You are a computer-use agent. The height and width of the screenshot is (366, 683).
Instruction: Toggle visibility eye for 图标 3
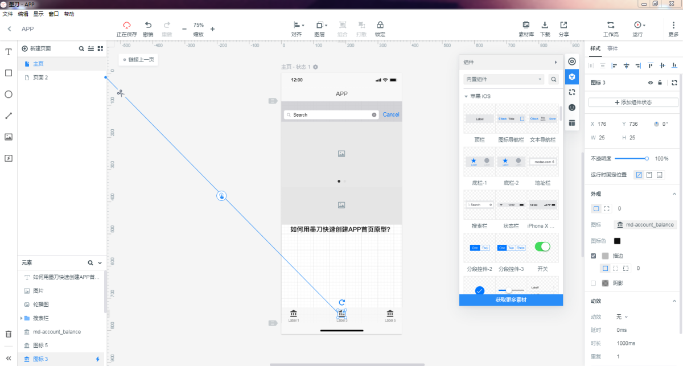(x=651, y=83)
